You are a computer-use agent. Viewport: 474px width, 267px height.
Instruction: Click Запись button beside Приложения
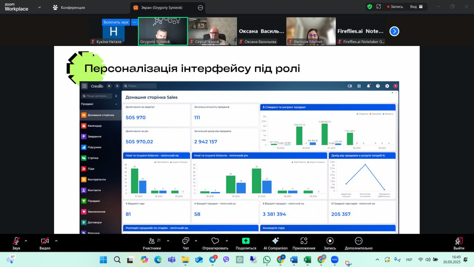(330, 244)
